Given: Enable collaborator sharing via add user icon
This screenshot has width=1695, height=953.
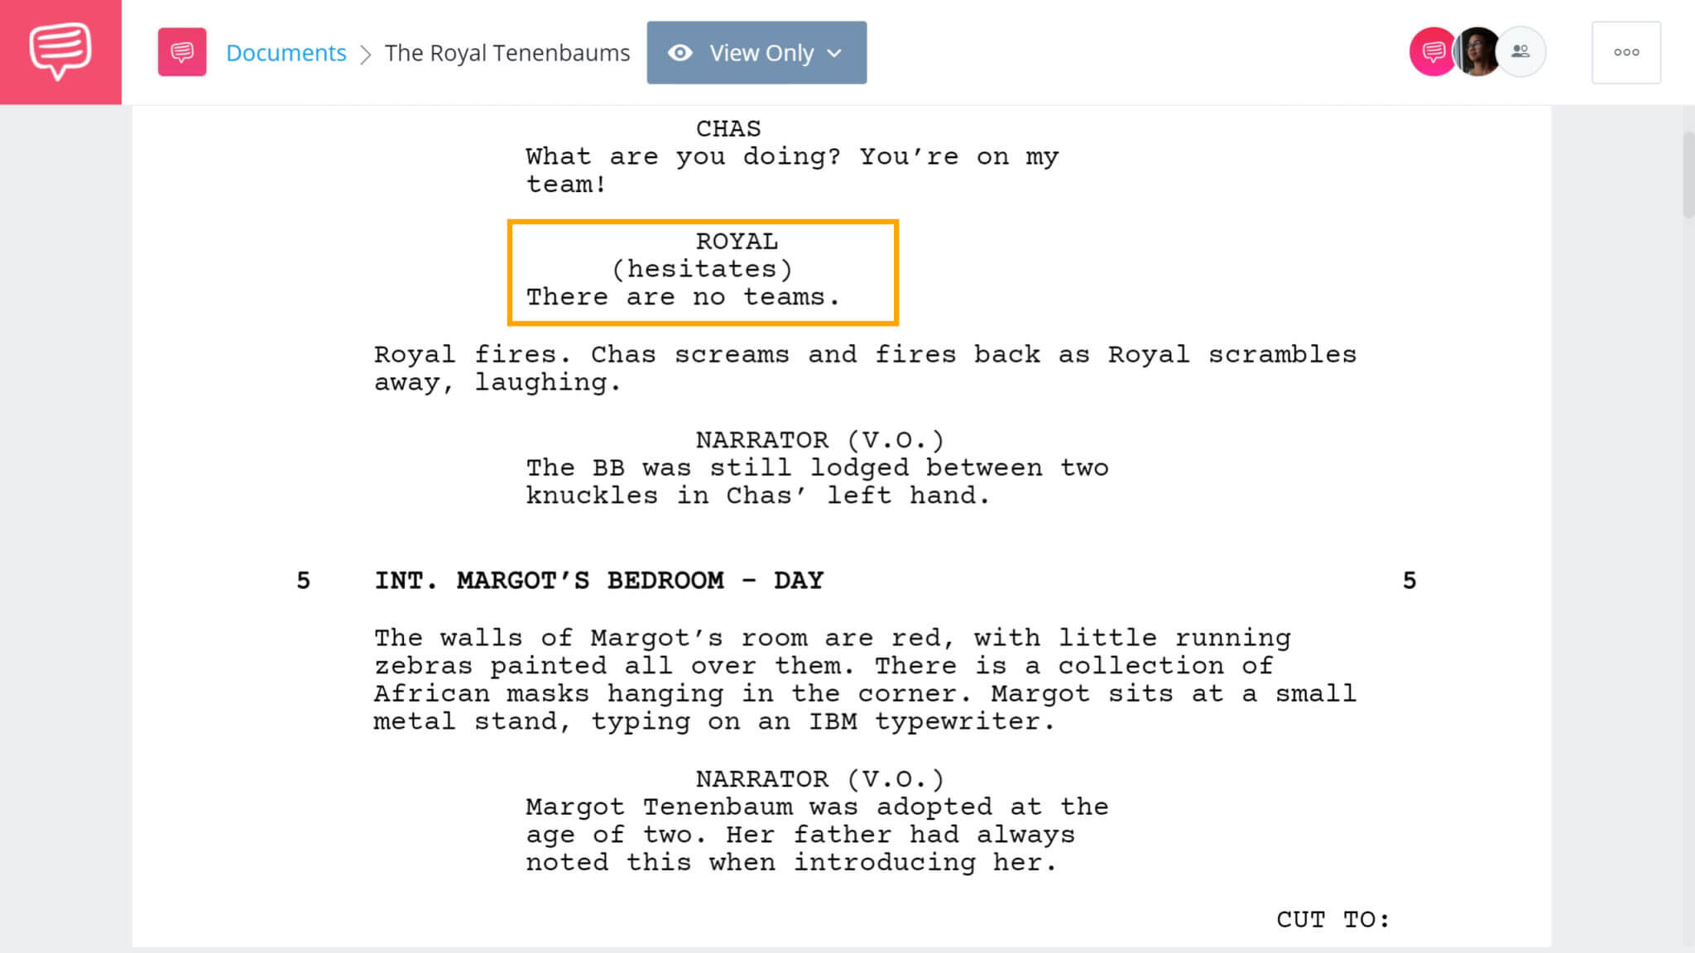Looking at the screenshot, I should pyautogui.click(x=1520, y=51).
